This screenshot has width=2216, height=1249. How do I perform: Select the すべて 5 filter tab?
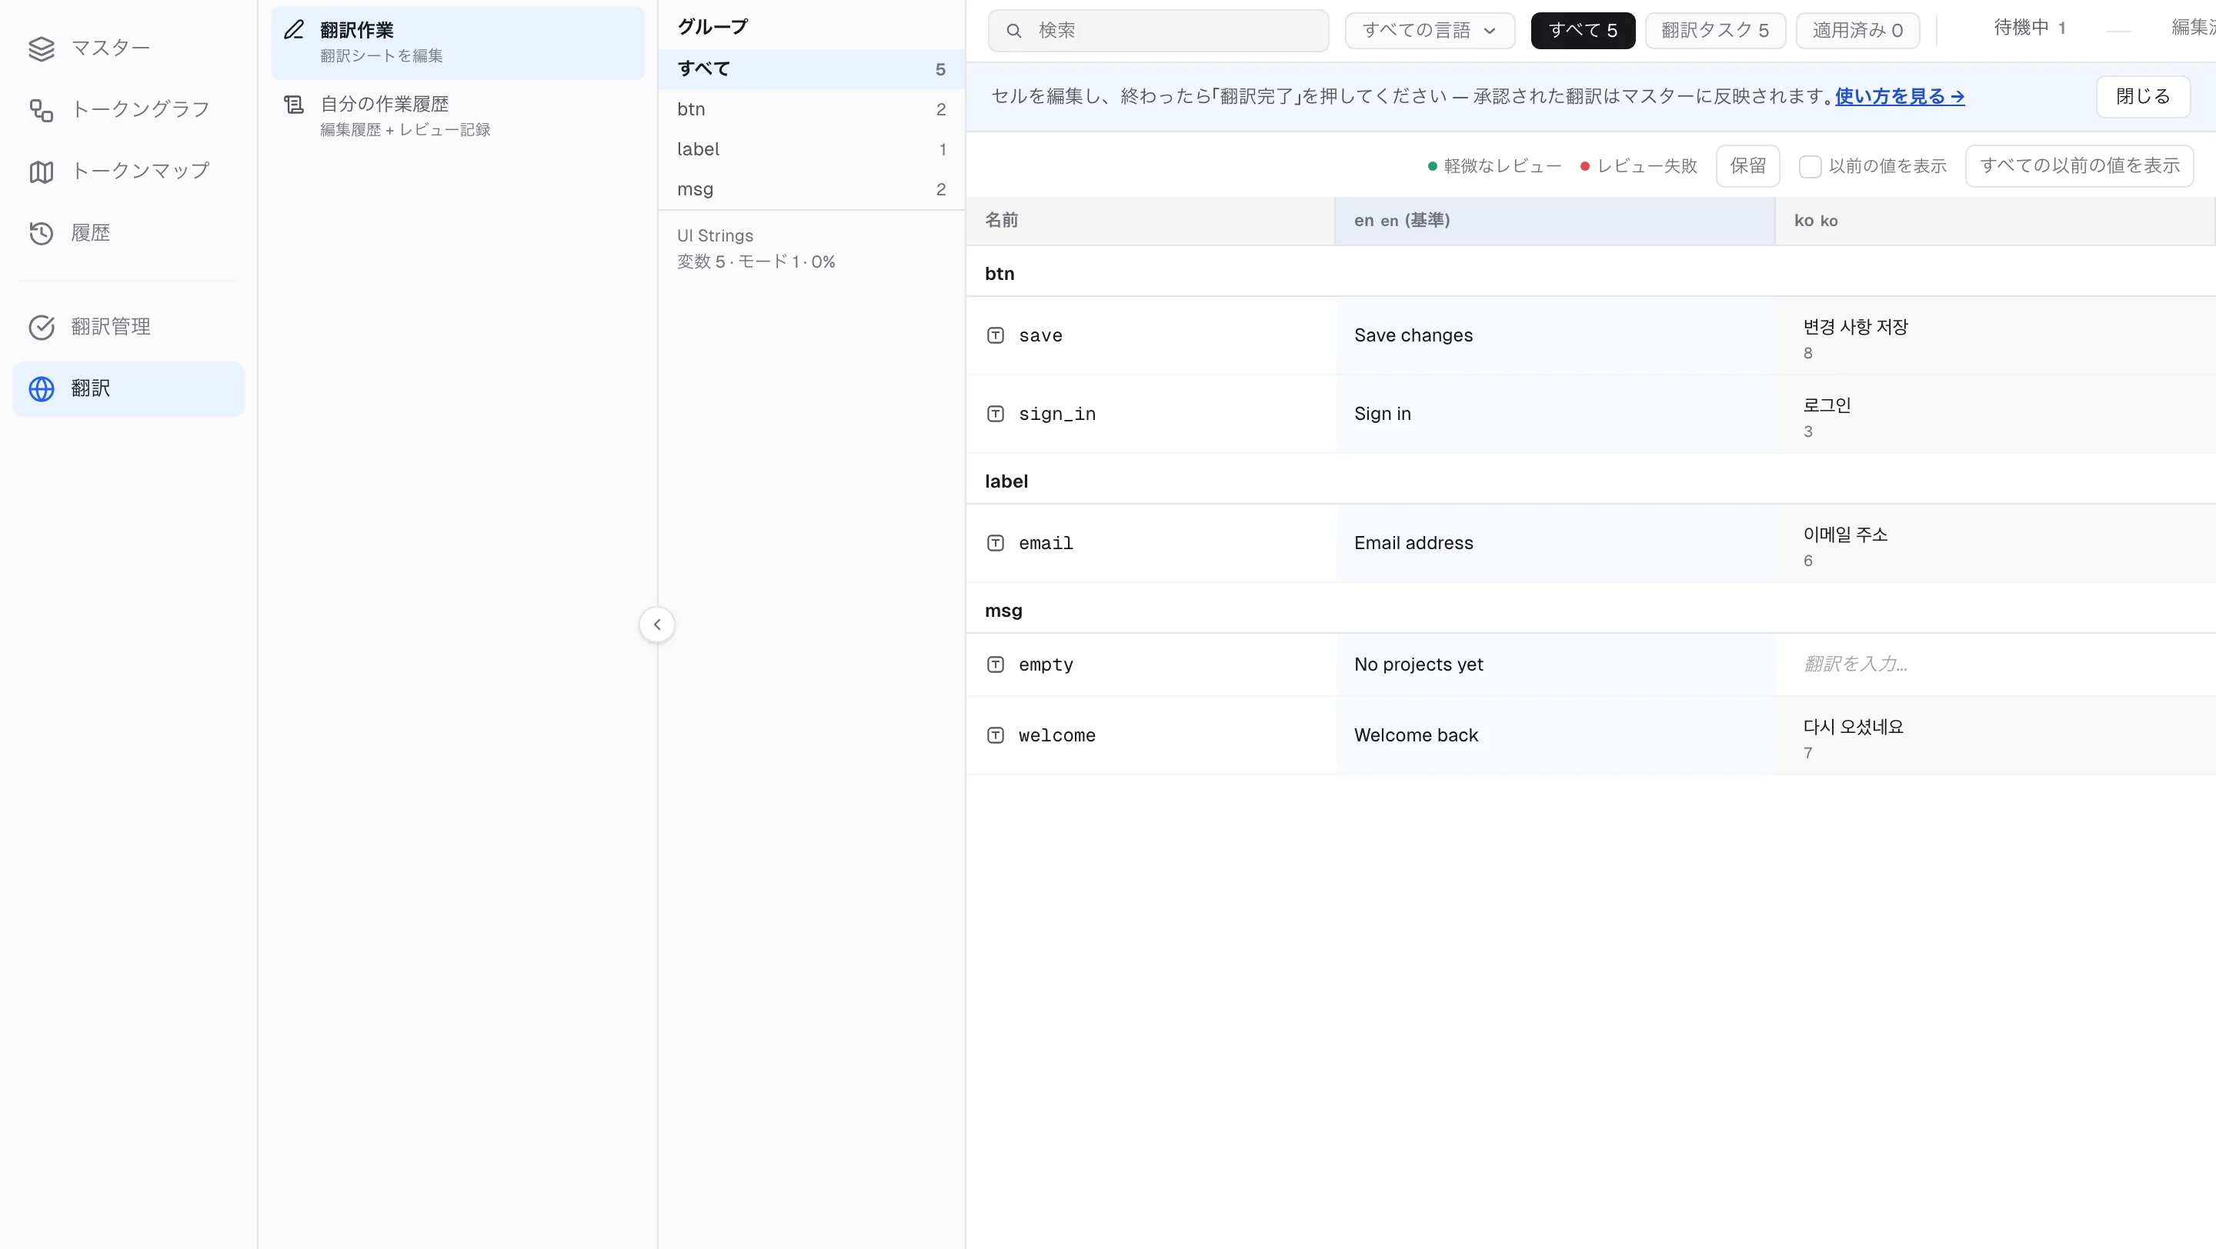coord(1583,31)
